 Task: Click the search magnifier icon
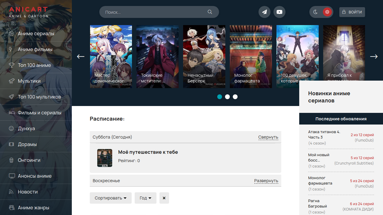(210, 12)
